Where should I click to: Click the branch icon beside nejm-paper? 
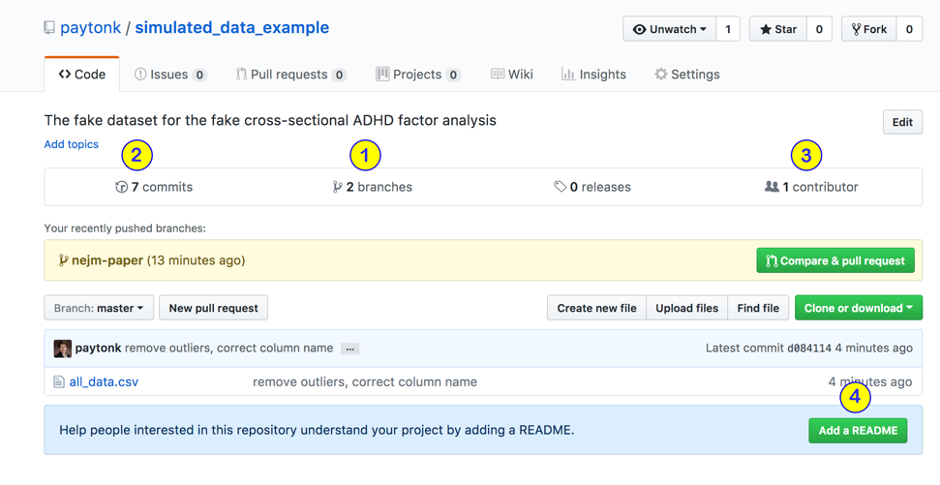coord(63,260)
